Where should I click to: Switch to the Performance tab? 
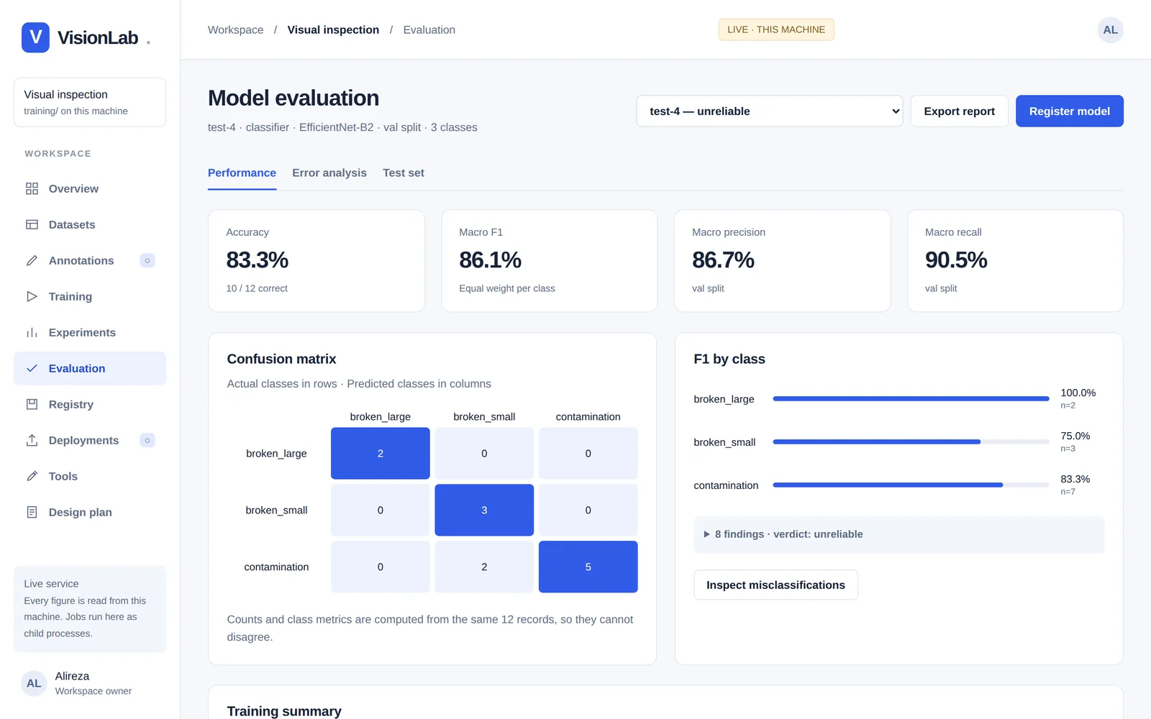click(242, 173)
